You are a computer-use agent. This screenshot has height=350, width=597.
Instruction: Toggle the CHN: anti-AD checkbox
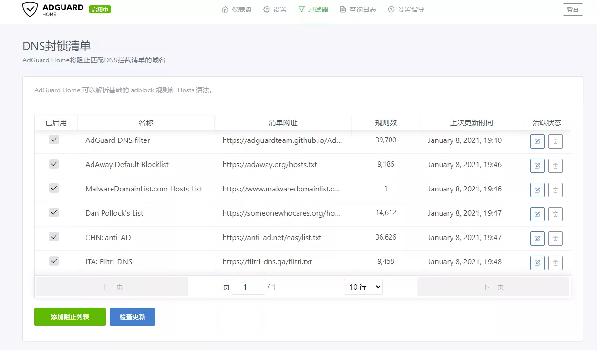click(54, 237)
